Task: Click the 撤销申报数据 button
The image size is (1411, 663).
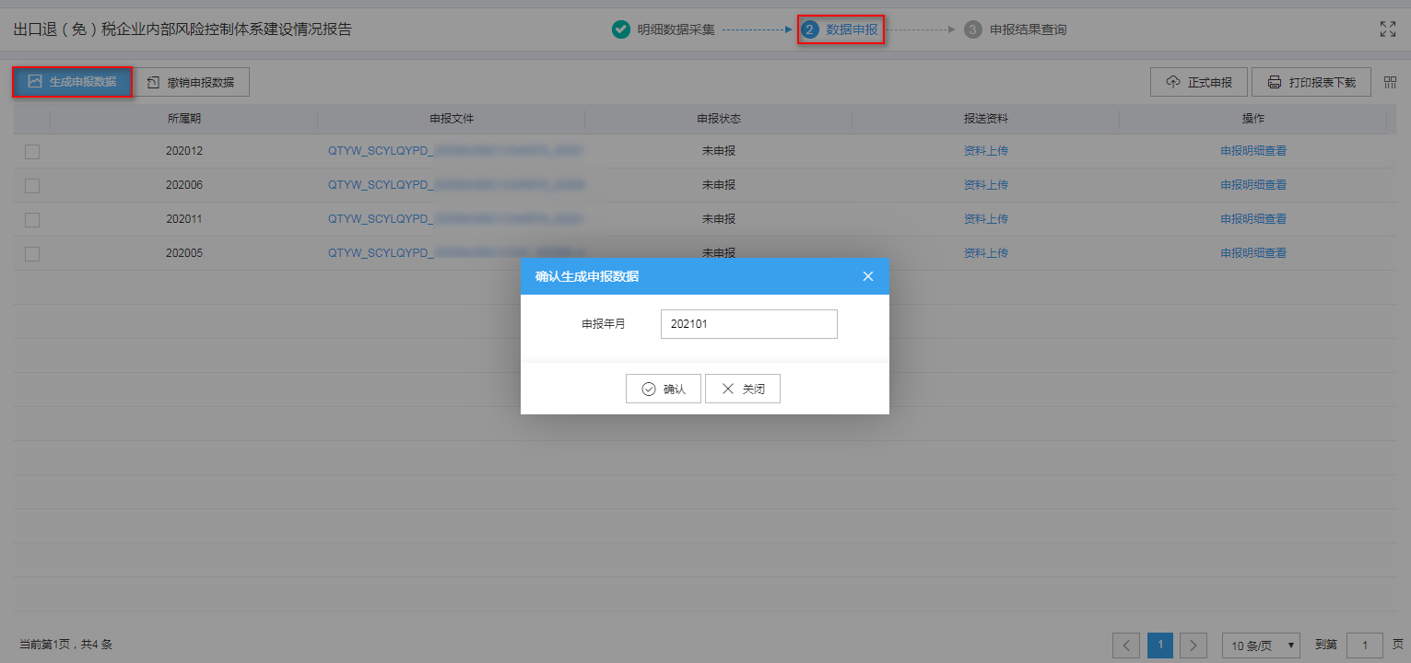Action: point(192,82)
